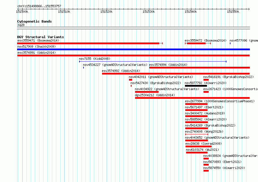The height and width of the screenshot is (182, 258).
Task: Click the esv3559472 (Boomsma2014) label
Action: pyautogui.click(x=206, y=40)
